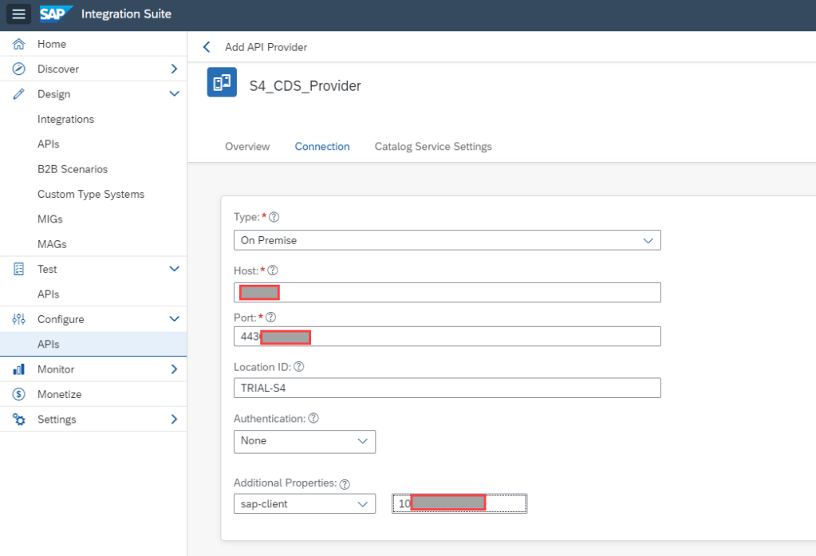This screenshot has width=816, height=556.
Task: Open the sap-client Additional Properties dropdown
Action: [304, 504]
